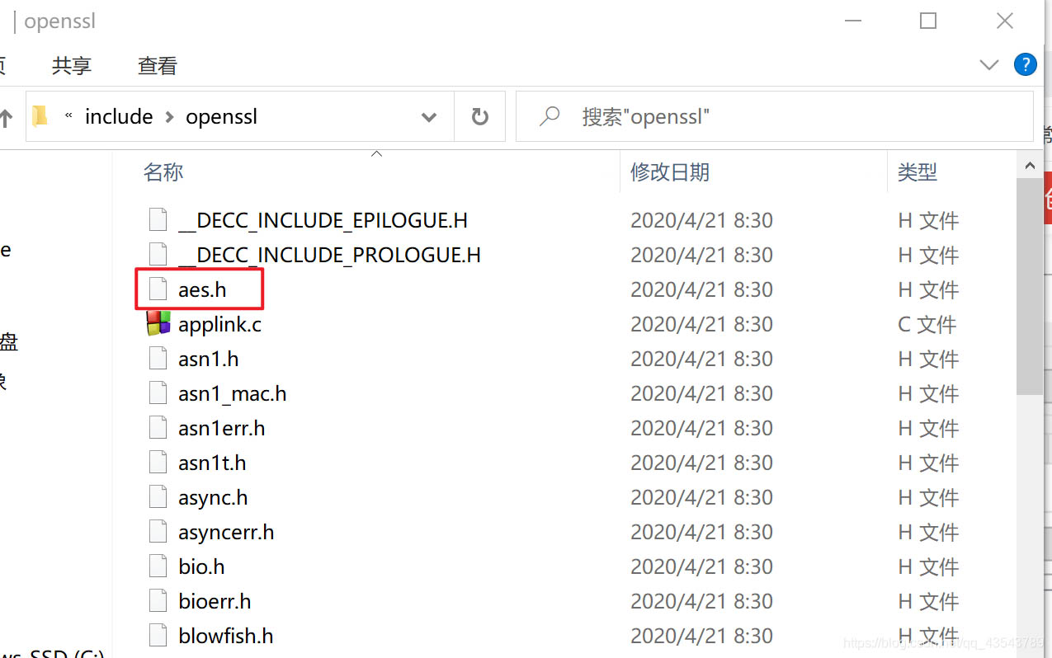The height and width of the screenshot is (658, 1052).
Task: Select the file name applink.c
Action: coord(219,324)
